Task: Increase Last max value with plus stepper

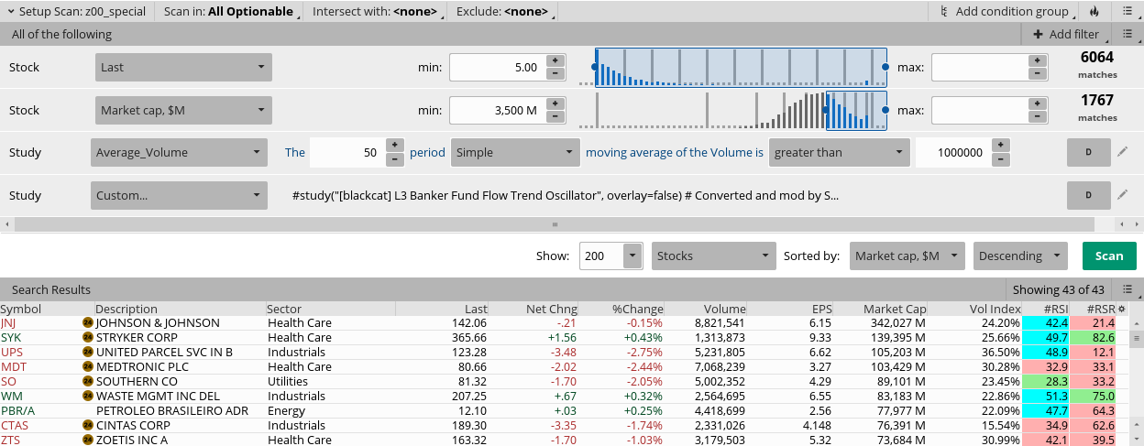Action: pyautogui.click(x=1037, y=60)
